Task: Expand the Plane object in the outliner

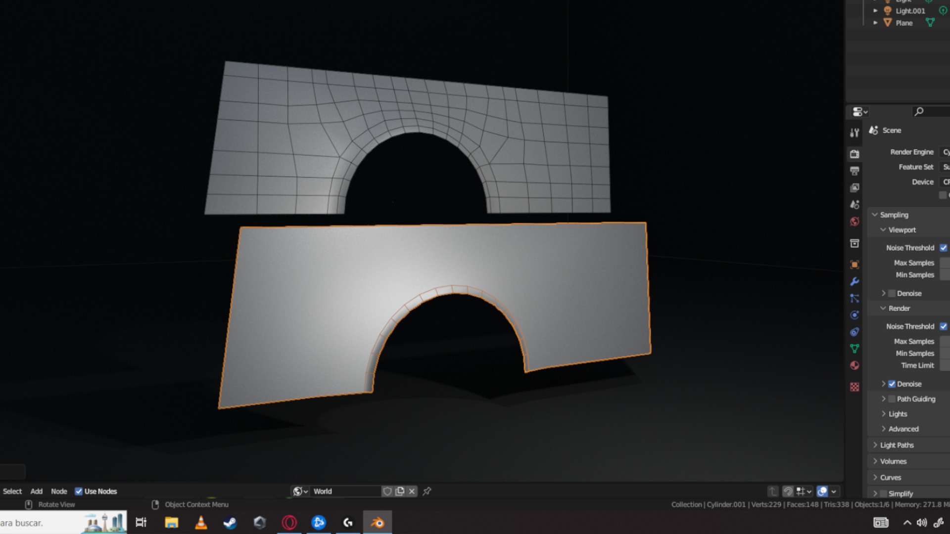Action: [875, 23]
